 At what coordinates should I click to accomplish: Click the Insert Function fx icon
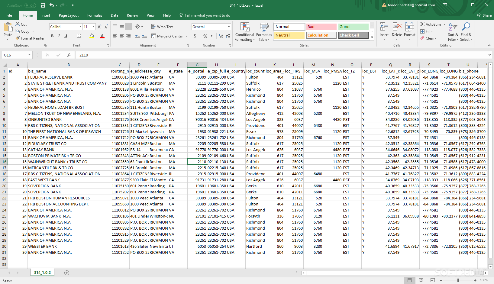point(69,55)
